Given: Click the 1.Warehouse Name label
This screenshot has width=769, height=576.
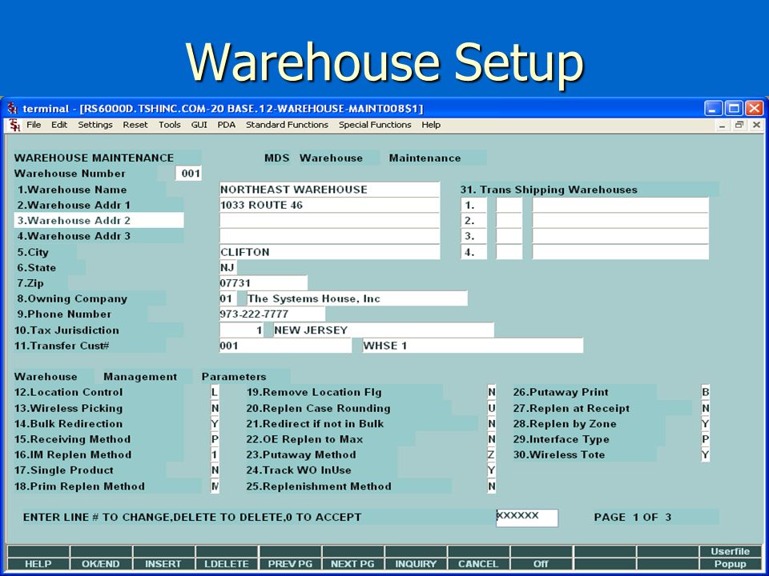Looking at the screenshot, I should coord(72,190).
